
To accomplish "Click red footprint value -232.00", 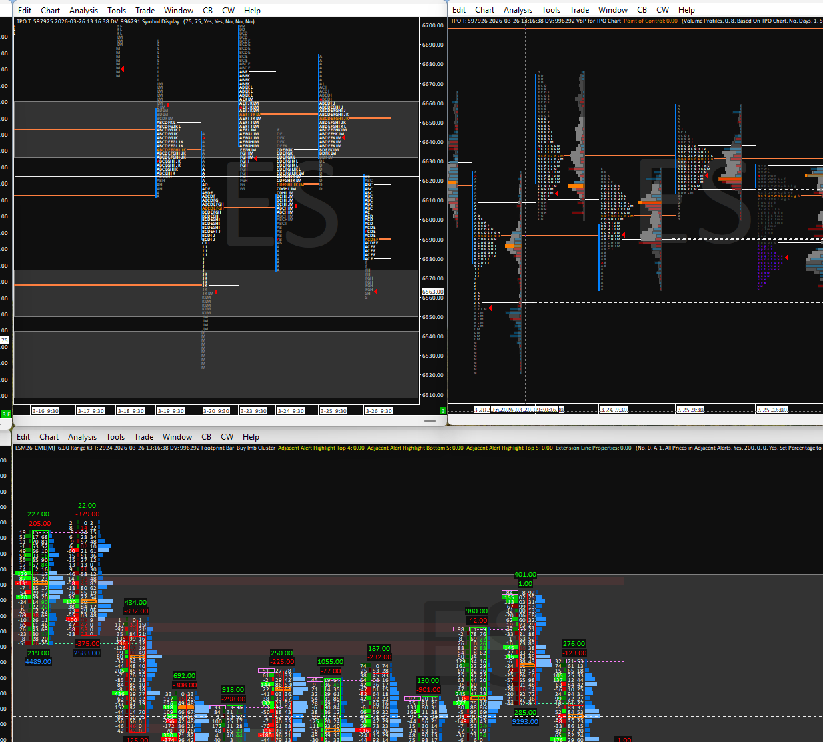I will (379, 657).
